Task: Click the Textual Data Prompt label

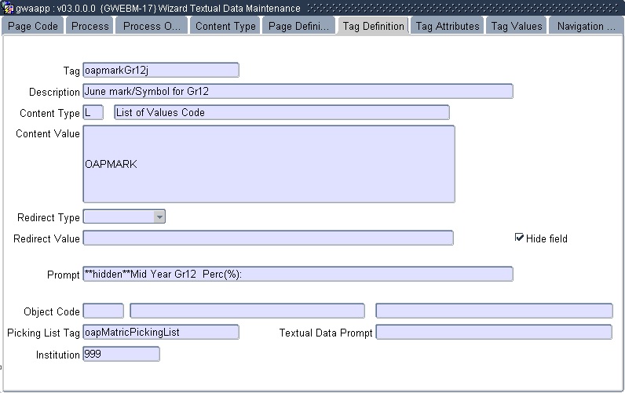Action: [326, 333]
